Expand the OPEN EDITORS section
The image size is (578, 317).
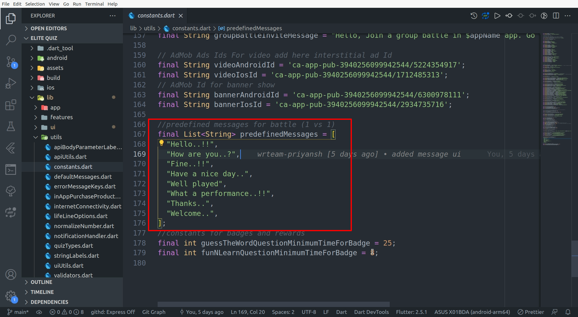(x=49, y=28)
